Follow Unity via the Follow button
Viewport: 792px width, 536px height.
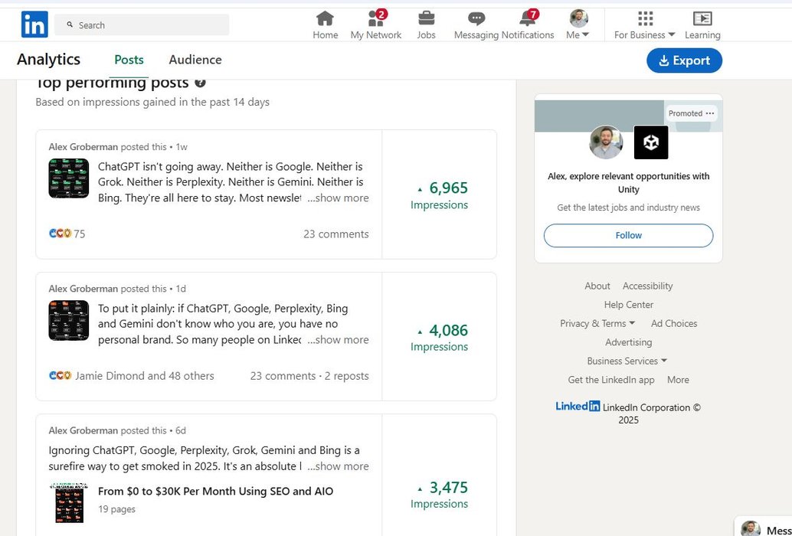tap(628, 236)
